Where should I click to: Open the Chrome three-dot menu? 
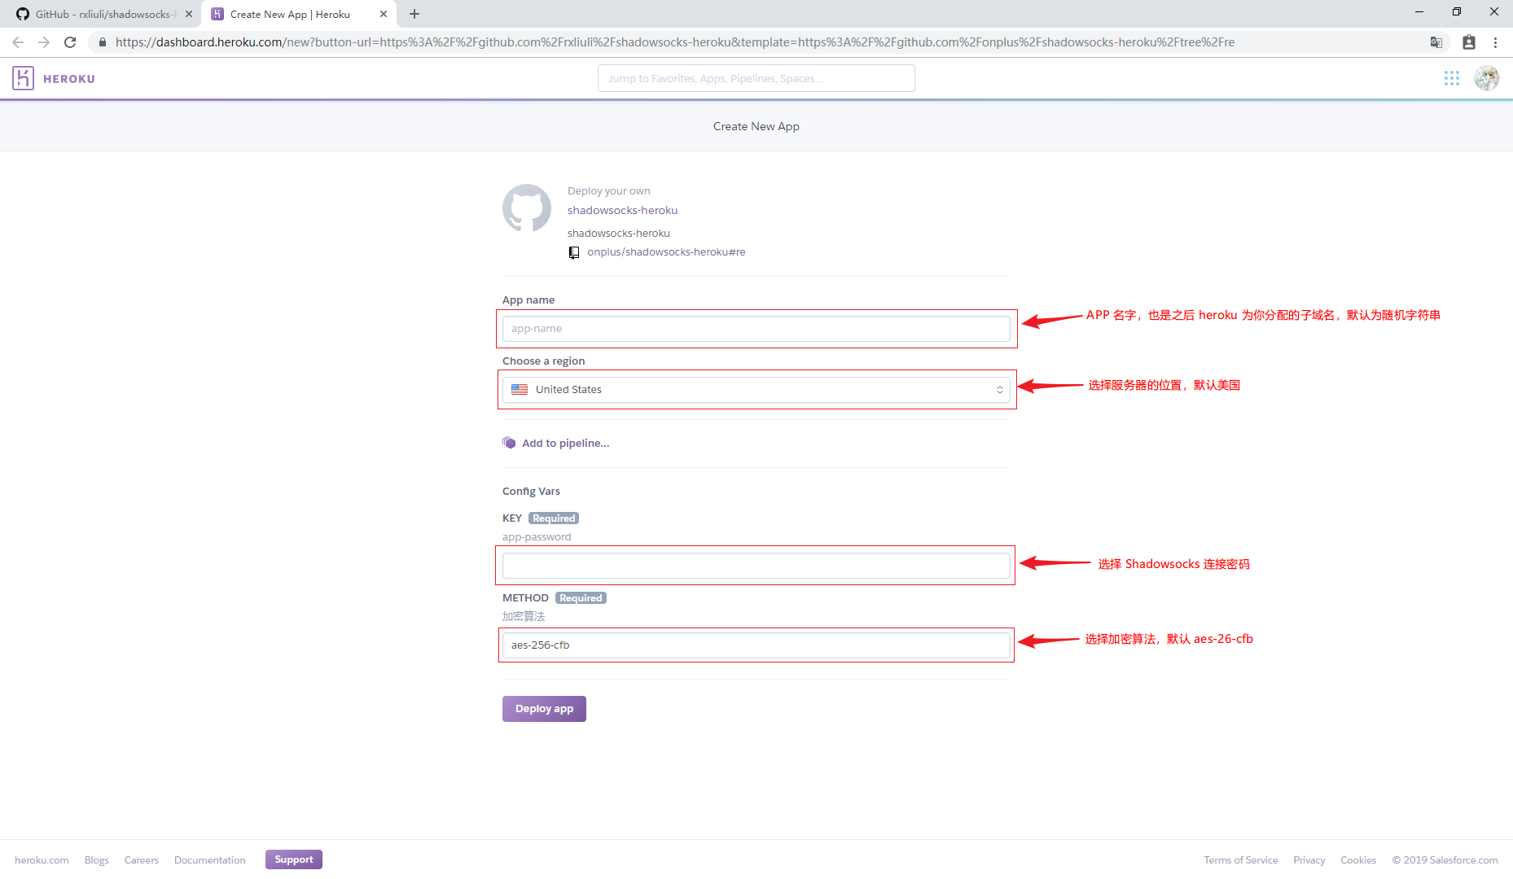1495,42
